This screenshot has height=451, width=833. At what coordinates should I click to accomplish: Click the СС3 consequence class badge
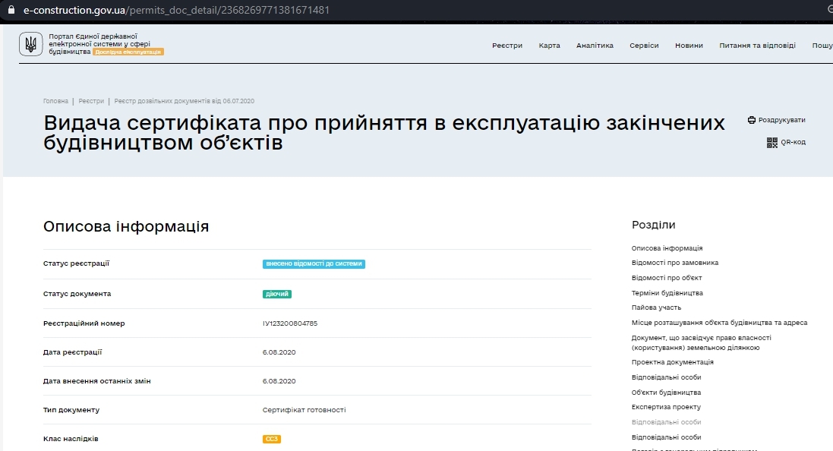tap(272, 439)
